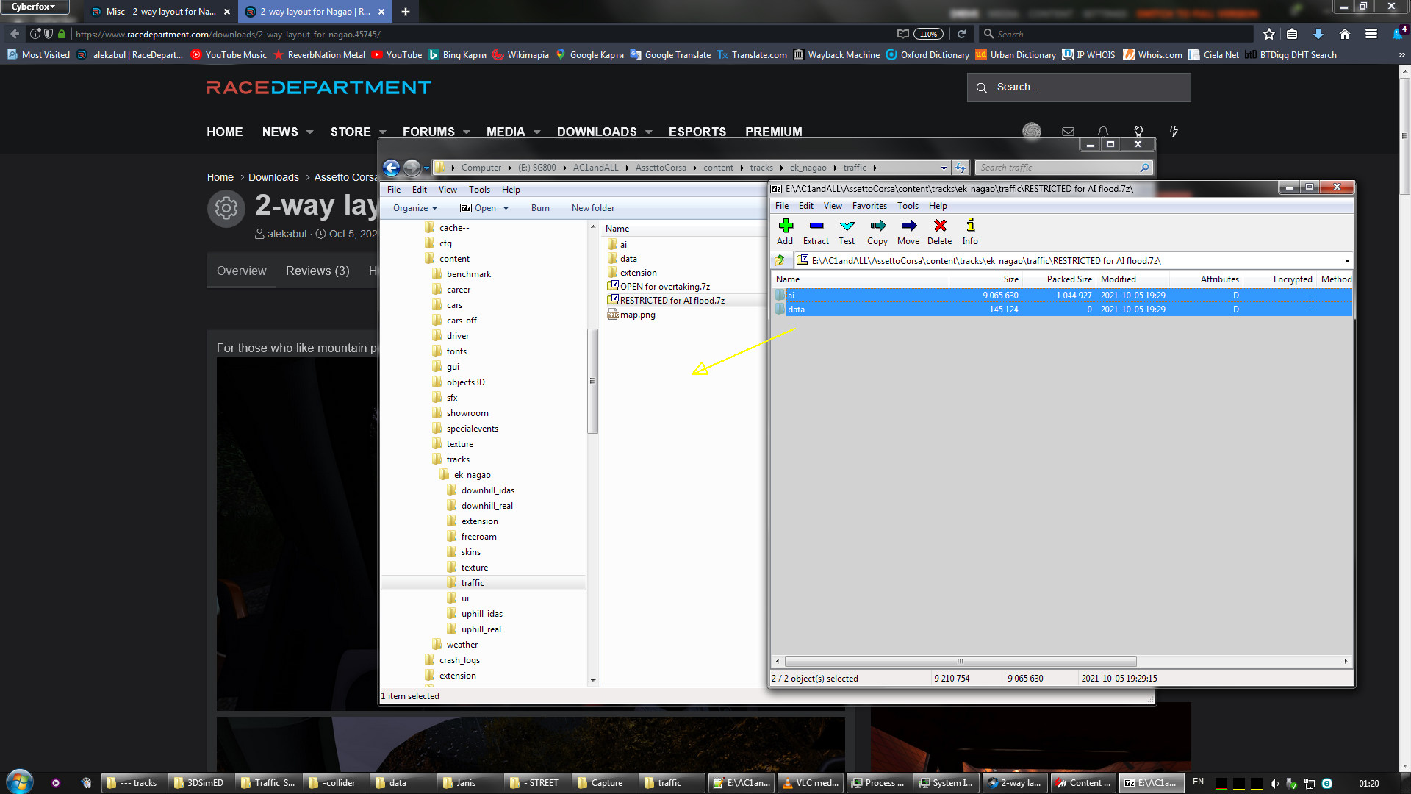Image resolution: width=1411 pixels, height=794 pixels.
Task: Expand the Explorer address history dropdown
Action: (944, 168)
